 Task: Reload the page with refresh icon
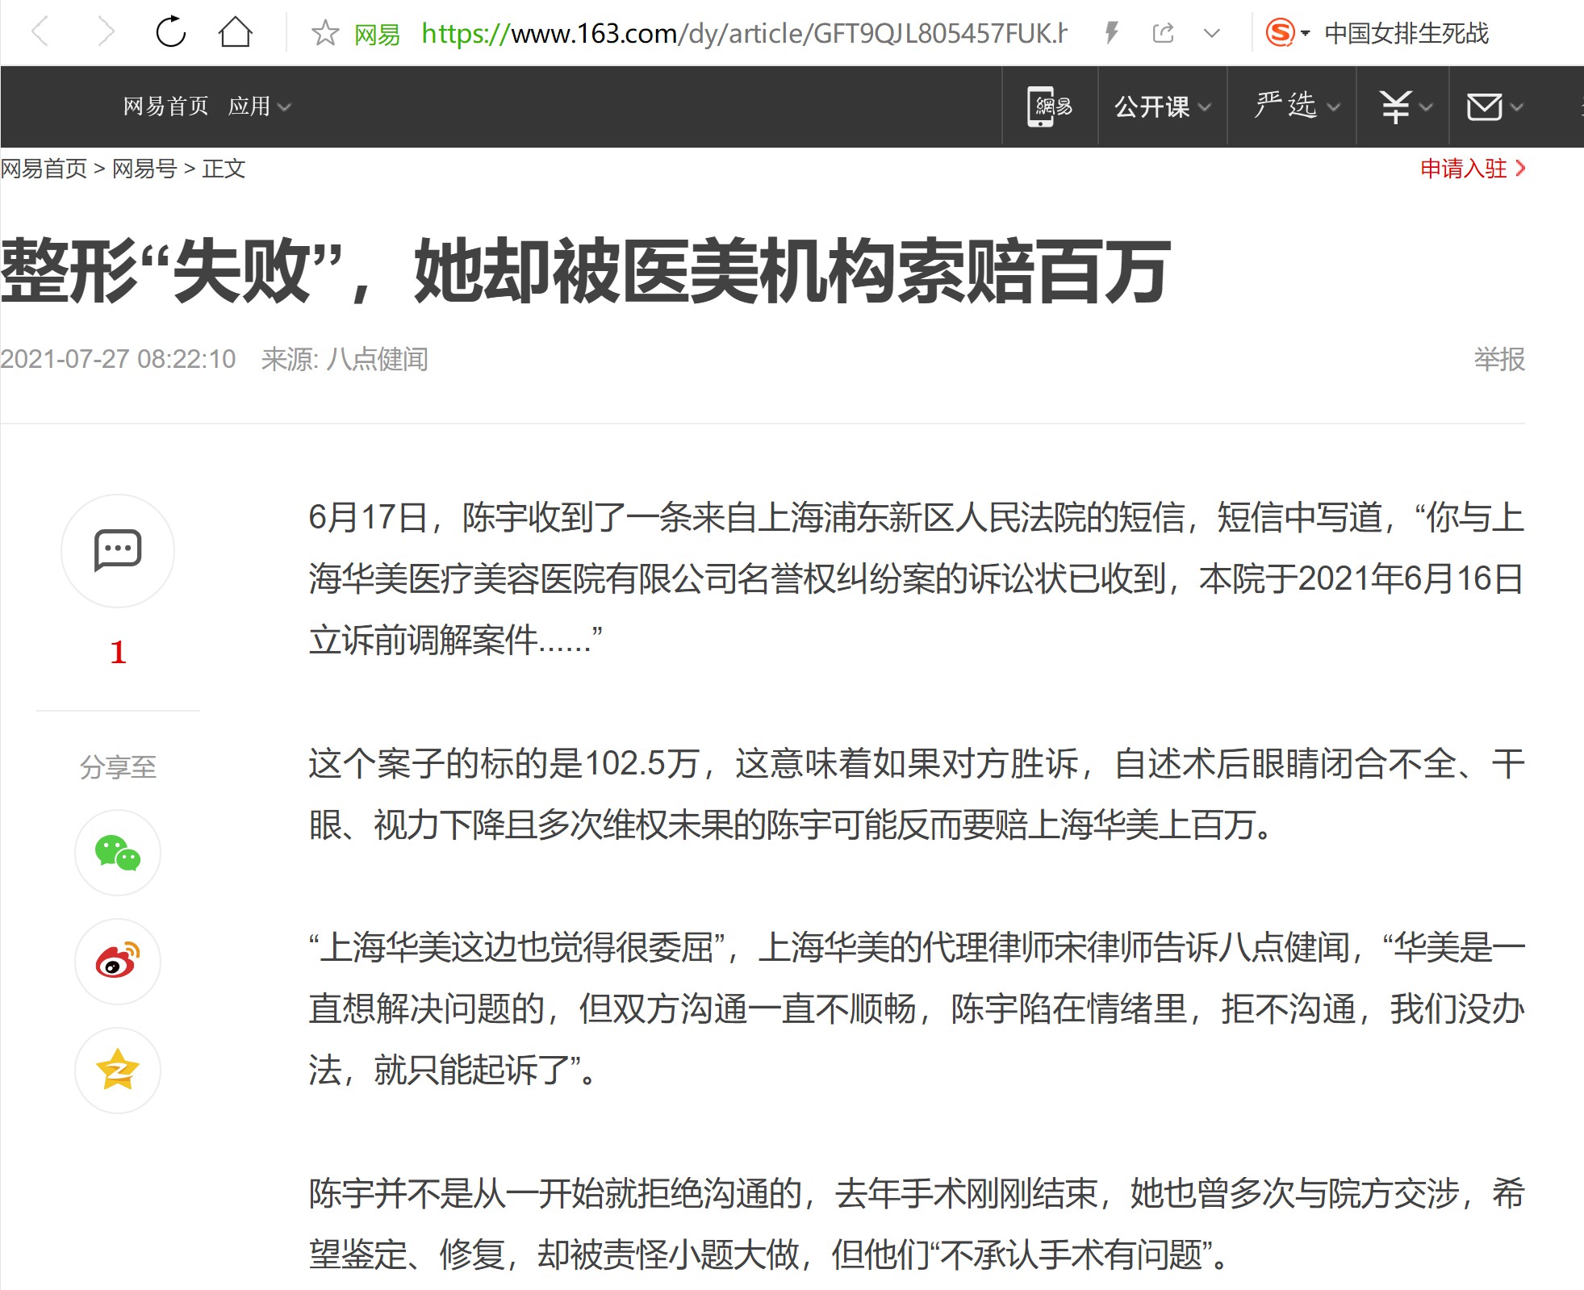171,32
